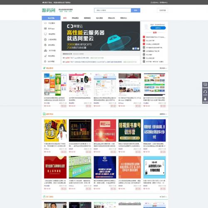Click the green picture icon of second section
The width and height of the screenshot is (208, 208).
click(x=44, y=114)
